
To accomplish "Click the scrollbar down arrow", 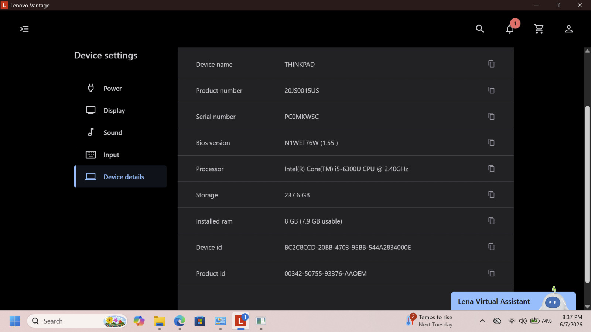I will [587, 307].
